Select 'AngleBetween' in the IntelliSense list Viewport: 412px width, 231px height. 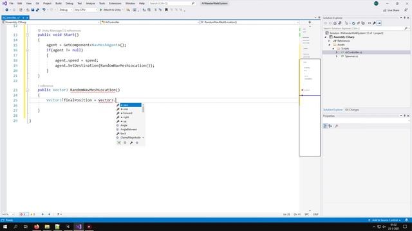point(129,130)
